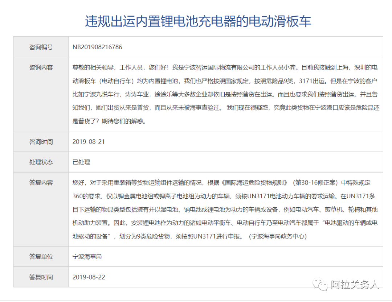Select the inquiry number NB201908216786
This screenshot has height=302, width=392.
(97, 47)
